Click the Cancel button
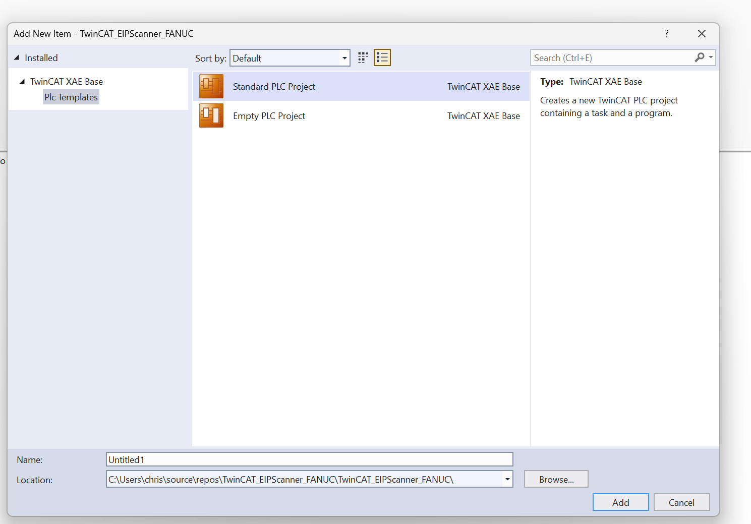 click(x=681, y=502)
